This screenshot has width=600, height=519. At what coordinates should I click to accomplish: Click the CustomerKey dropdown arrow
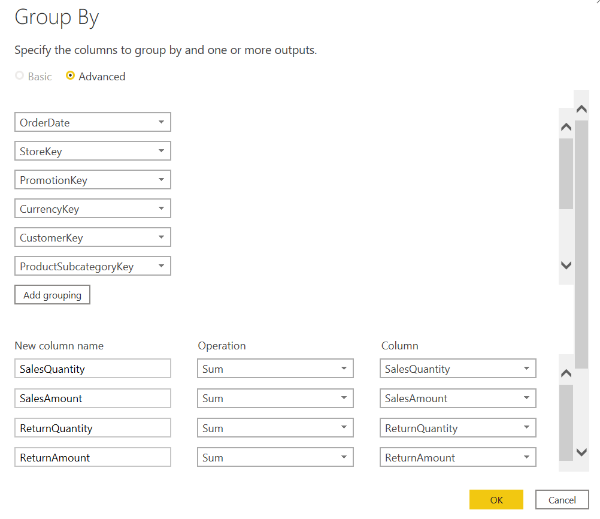[x=161, y=237]
